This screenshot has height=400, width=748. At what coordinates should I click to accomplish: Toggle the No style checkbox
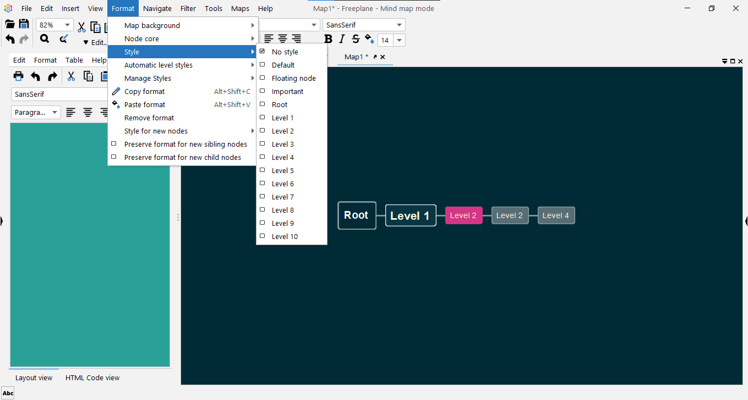point(262,51)
